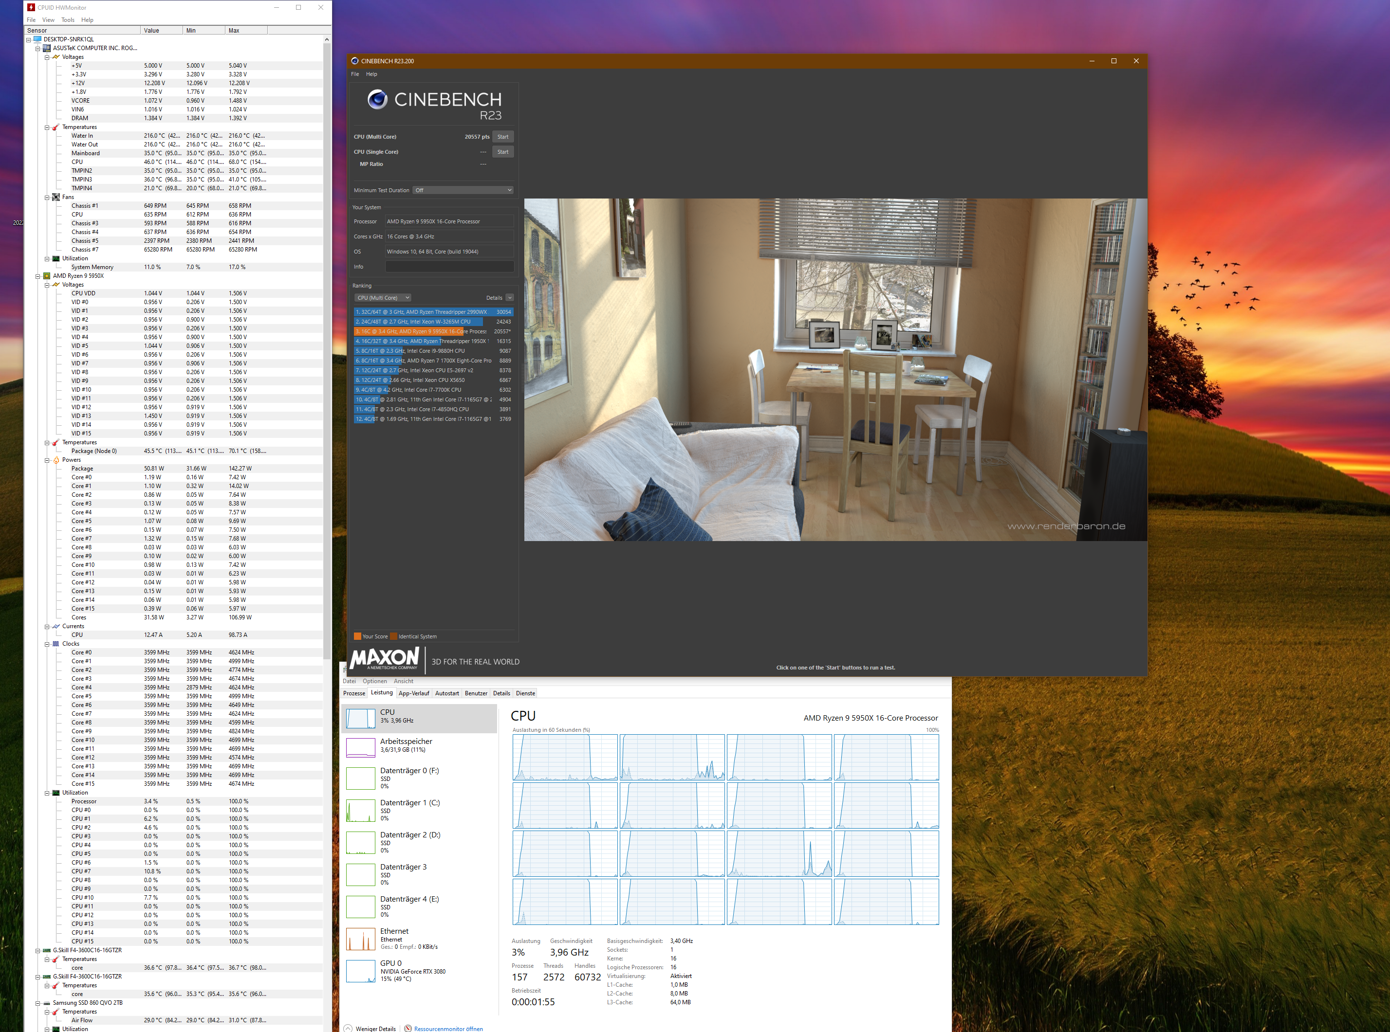Click the computer icon beside DESKTOP-SNRK1QL
Image resolution: width=1390 pixels, height=1032 pixels.
tap(37, 39)
